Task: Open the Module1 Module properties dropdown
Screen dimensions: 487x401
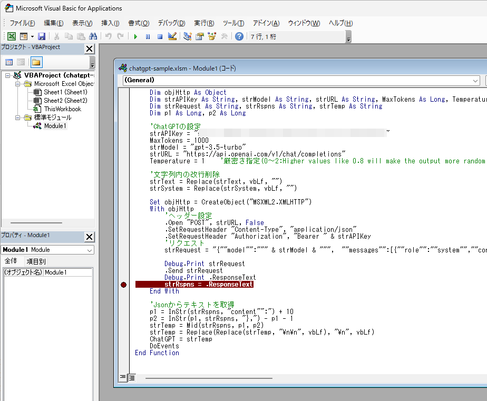Action: coord(89,250)
